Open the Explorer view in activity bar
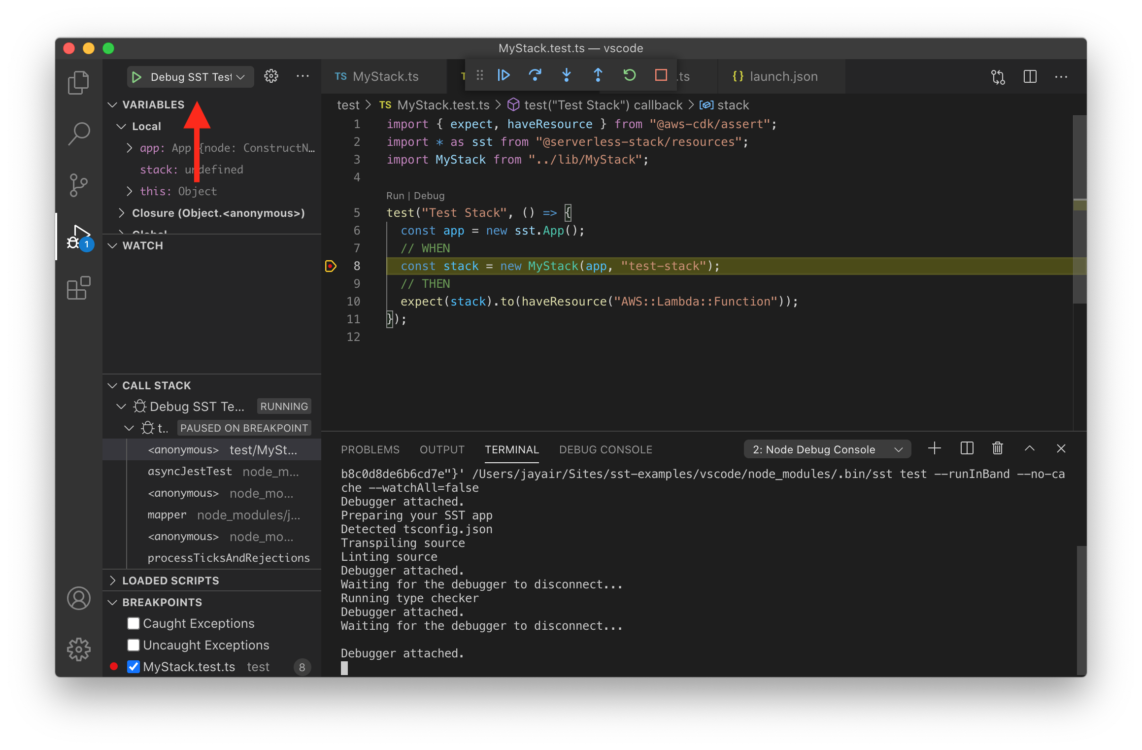This screenshot has height=750, width=1142. click(78, 82)
